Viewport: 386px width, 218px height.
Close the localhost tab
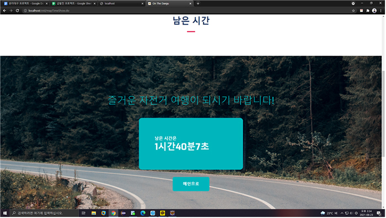click(142, 3)
